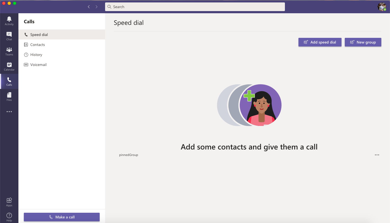Open History in Calls list
The height and width of the screenshot is (223, 390).
(62, 55)
